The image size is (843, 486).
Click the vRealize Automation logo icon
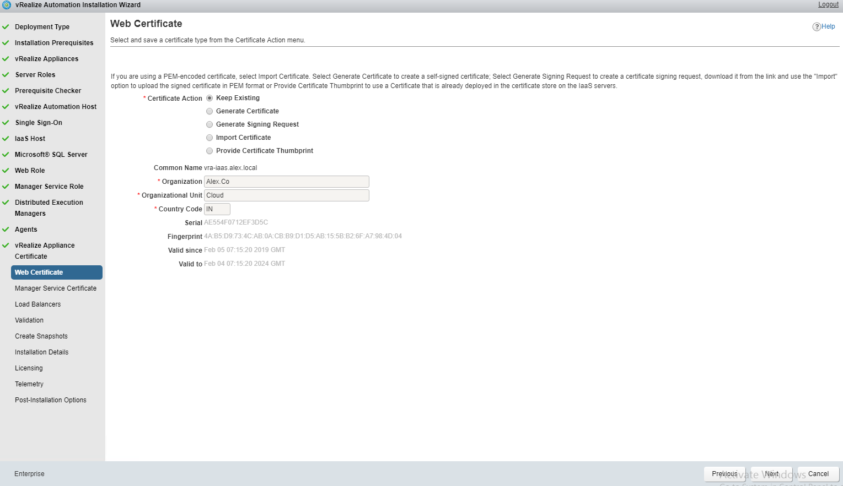point(7,5)
